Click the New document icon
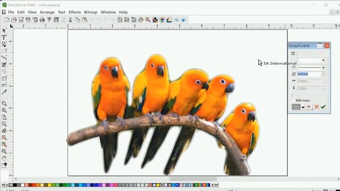340x191 pixels. pos(7,20)
